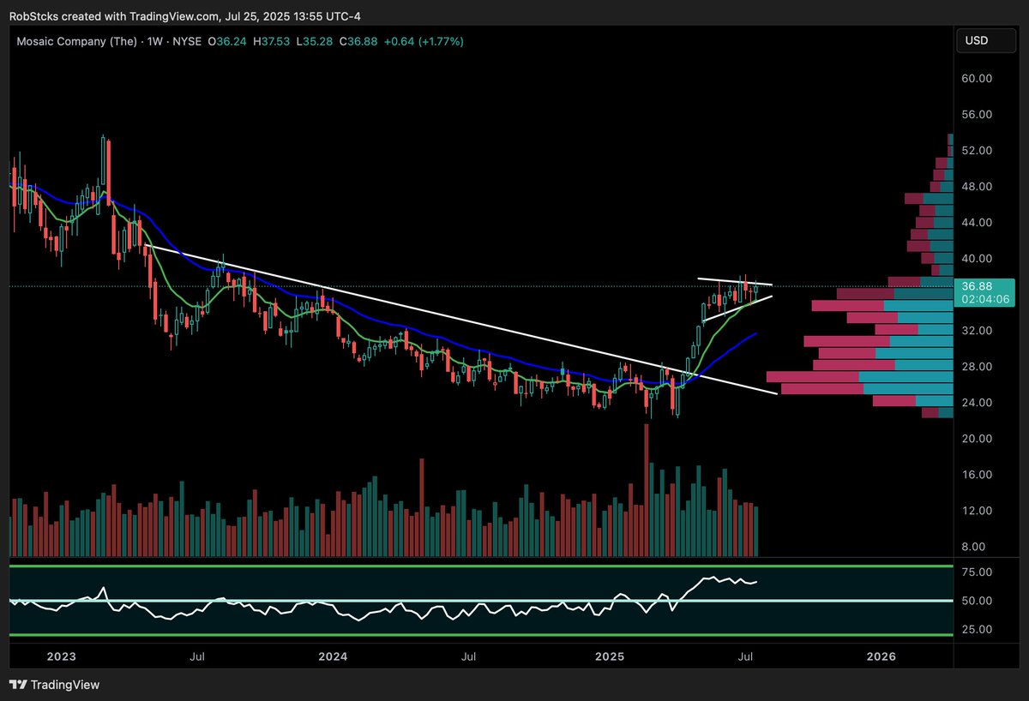1029x701 pixels.
Task: Click the countdown timer 02:04:06
Action: 984,300
